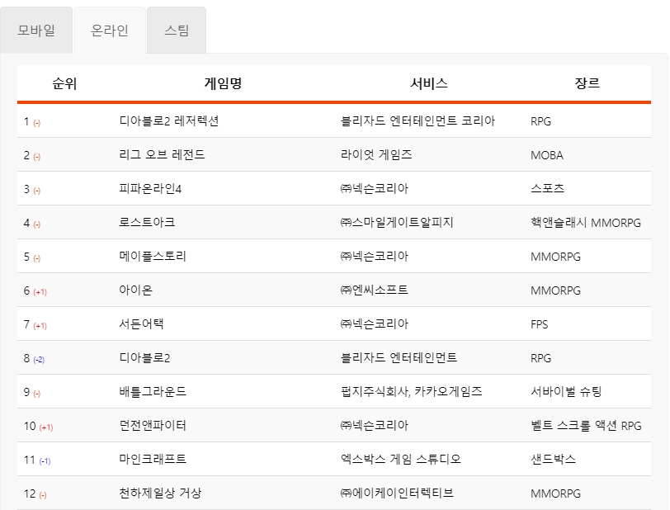Open the 스팀 tab
Image resolution: width=670 pixels, height=510 pixels.
click(177, 31)
